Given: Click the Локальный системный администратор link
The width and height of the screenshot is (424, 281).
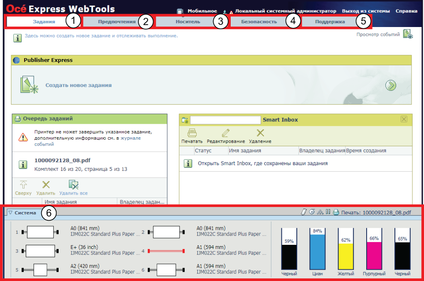Looking at the screenshot, I should tap(286, 11).
